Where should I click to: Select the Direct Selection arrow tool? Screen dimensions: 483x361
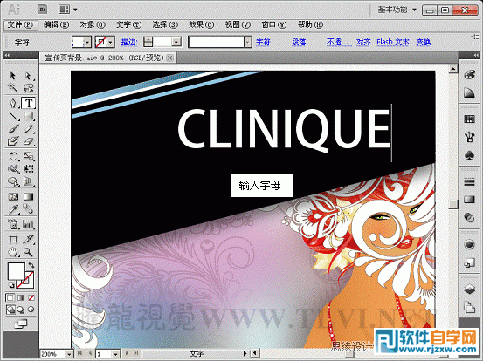tap(28, 75)
